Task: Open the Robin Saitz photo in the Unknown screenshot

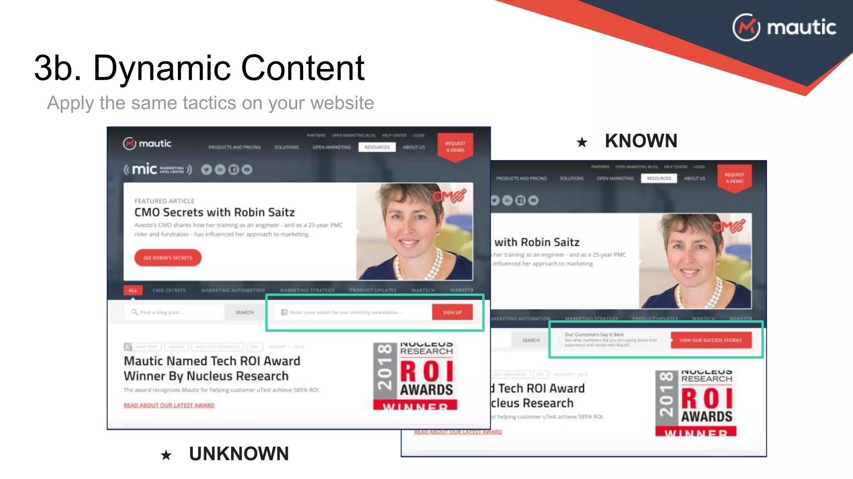Action: (414, 232)
